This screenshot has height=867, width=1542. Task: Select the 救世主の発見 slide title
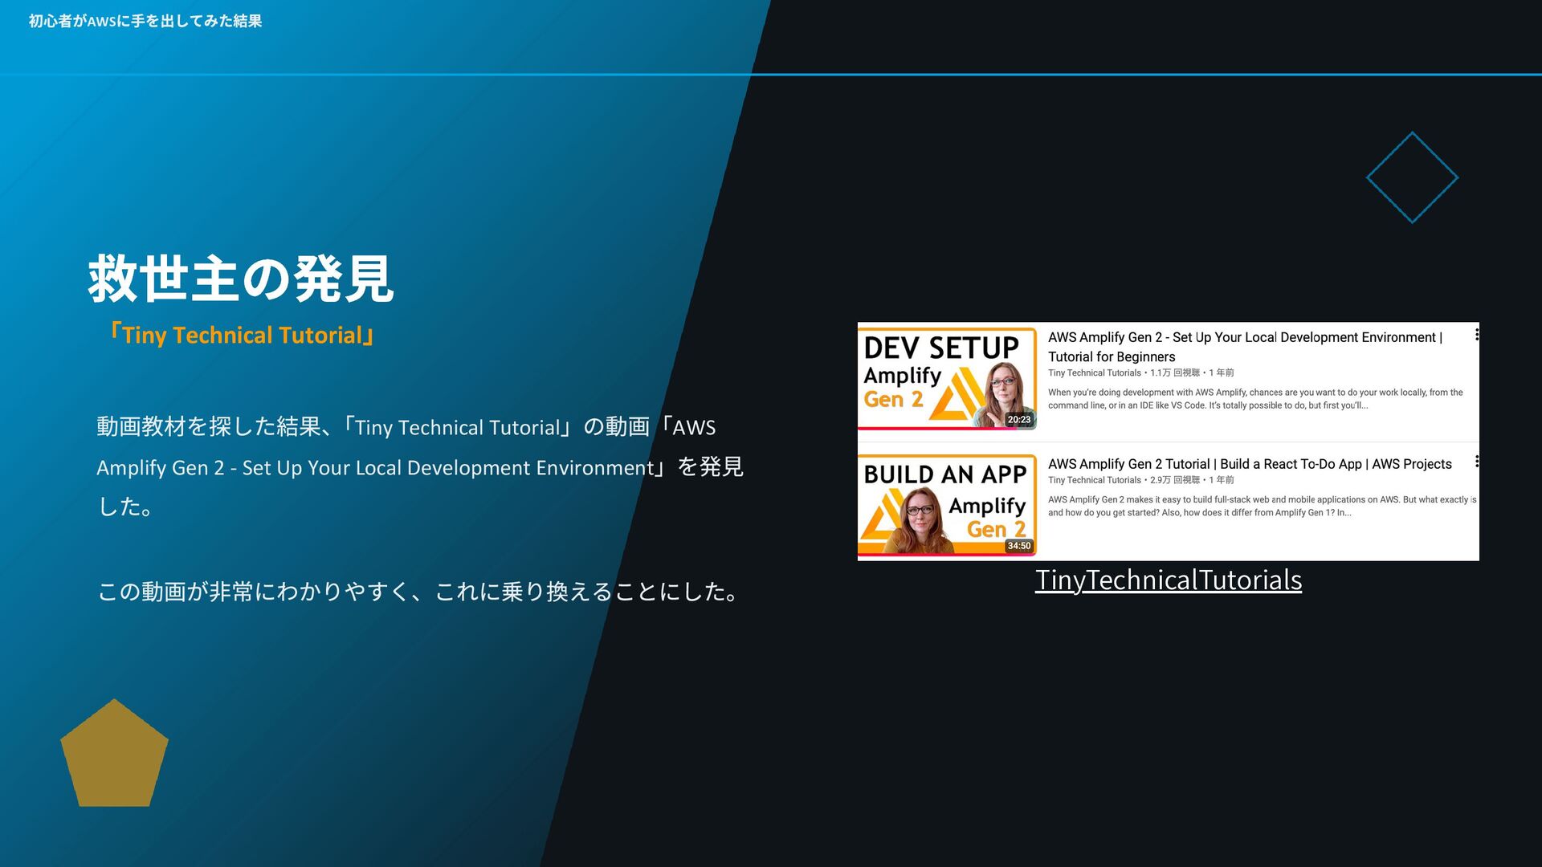pyautogui.click(x=240, y=279)
